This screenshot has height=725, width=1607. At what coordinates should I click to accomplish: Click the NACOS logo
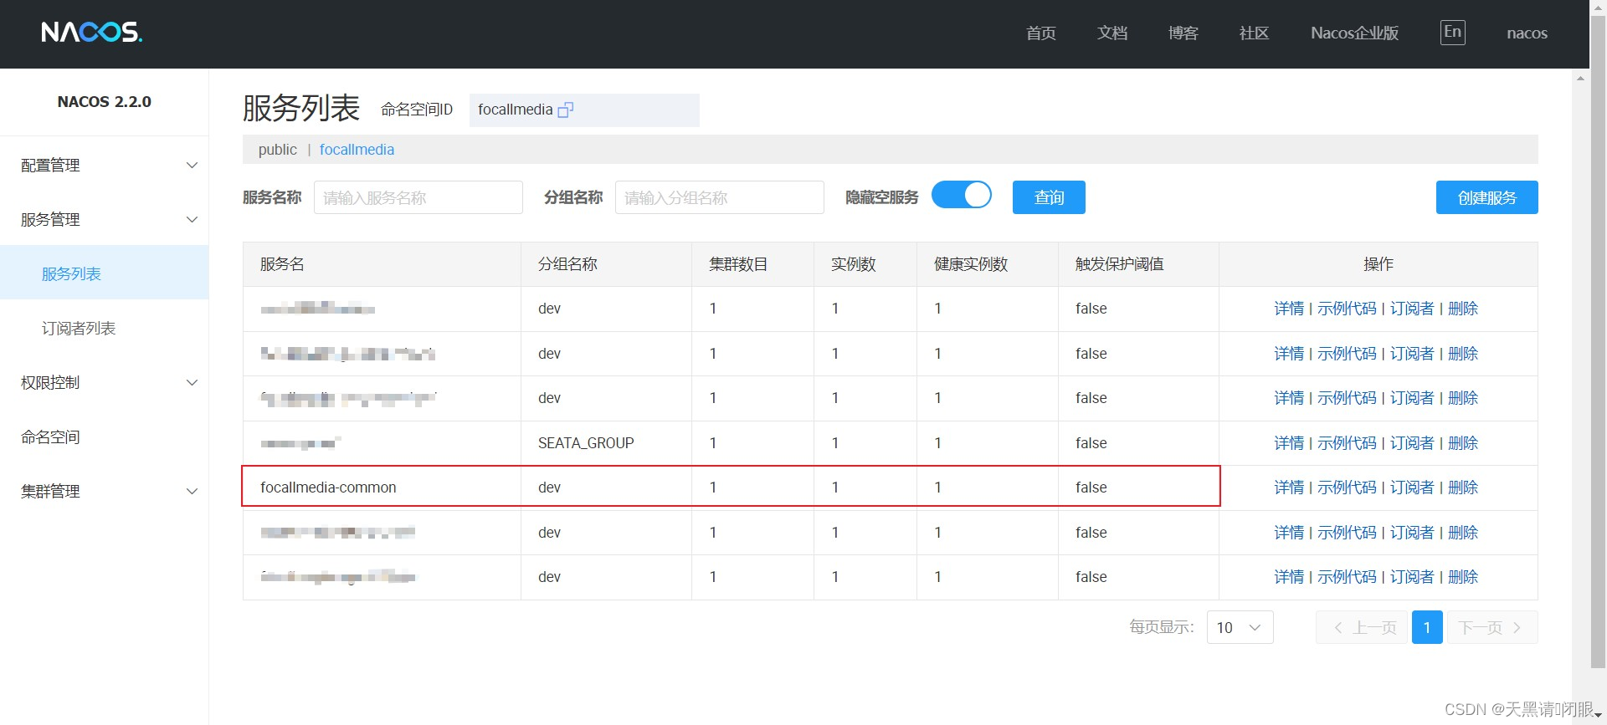(92, 32)
